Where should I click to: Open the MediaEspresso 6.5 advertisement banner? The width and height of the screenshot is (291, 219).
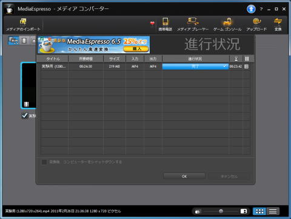click(x=93, y=45)
